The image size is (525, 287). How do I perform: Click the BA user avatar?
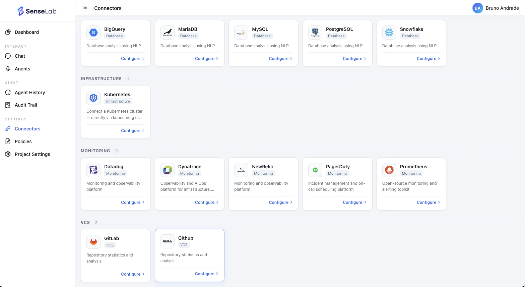pos(477,8)
